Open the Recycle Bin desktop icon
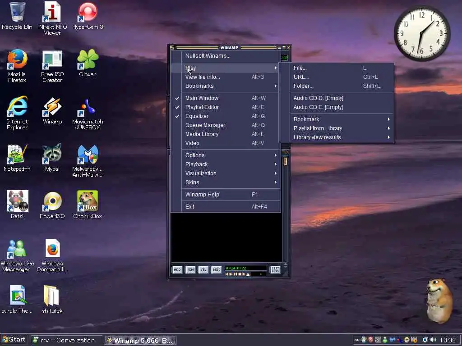Screen dimensions: 462x346 pos(17,16)
